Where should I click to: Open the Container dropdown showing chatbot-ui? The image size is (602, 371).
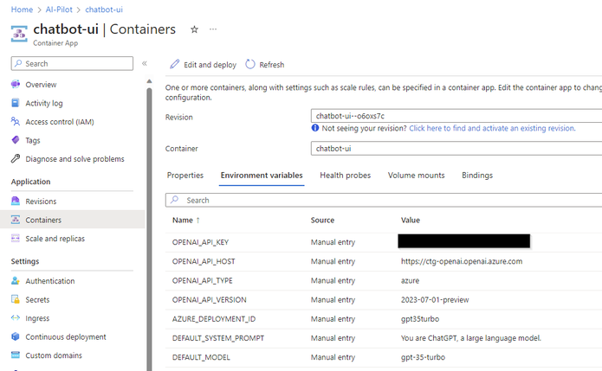[456, 149]
